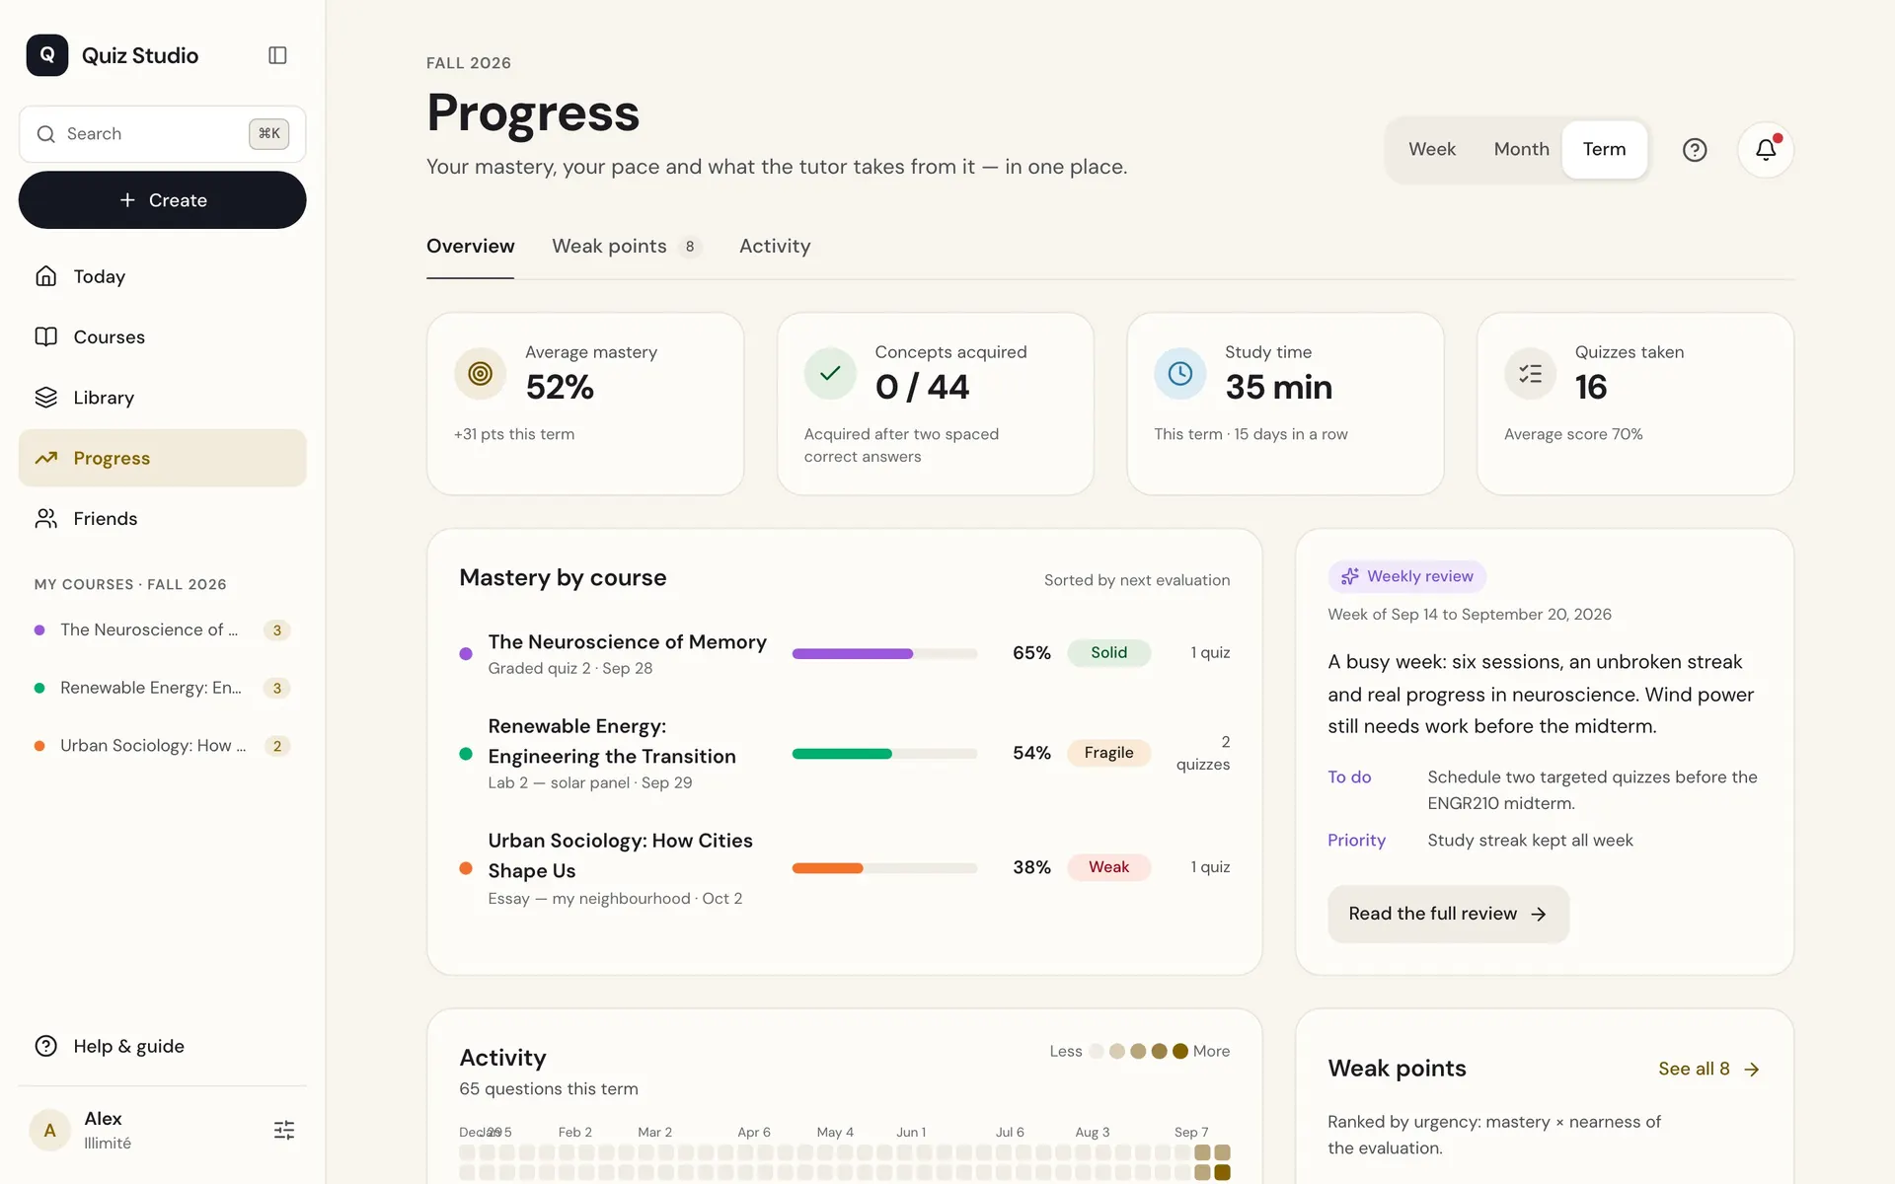Open Renewable Energy sidebar course
The width and height of the screenshot is (1895, 1184).
coord(162,688)
